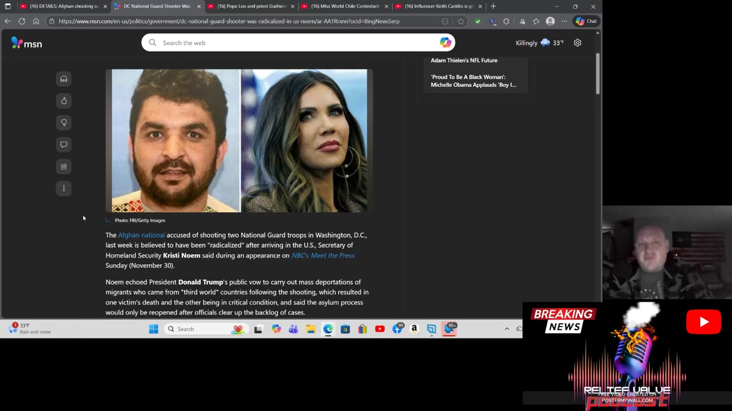Open File Explorer on the taskbar
This screenshot has height=411, width=732.
[x=311, y=329]
